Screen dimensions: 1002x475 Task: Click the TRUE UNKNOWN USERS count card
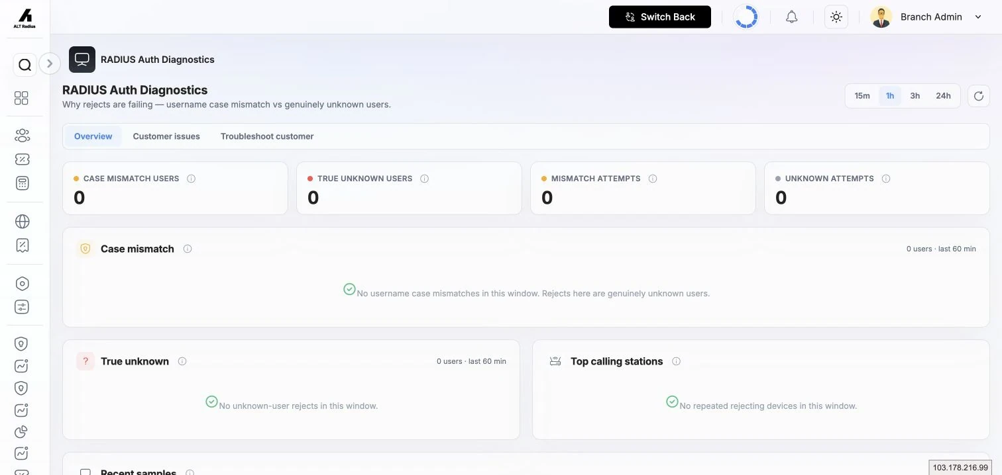409,189
